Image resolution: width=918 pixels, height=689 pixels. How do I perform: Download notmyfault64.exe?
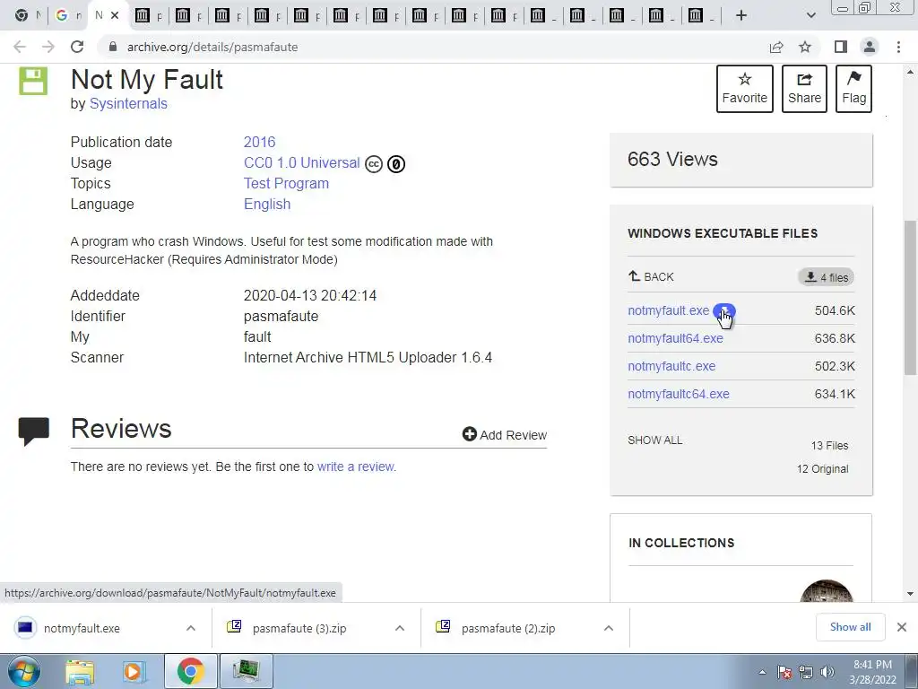pyautogui.click(x=675, y=338)
